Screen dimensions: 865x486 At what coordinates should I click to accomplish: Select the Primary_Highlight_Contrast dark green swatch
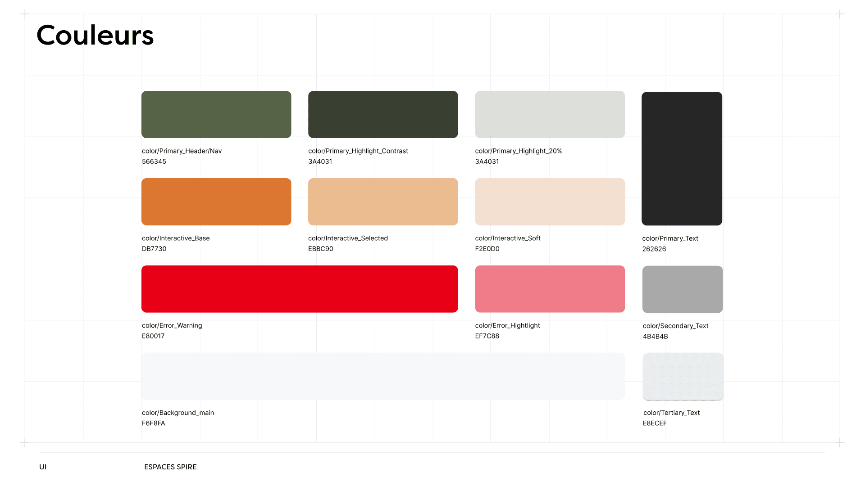[x=383, y=114]
